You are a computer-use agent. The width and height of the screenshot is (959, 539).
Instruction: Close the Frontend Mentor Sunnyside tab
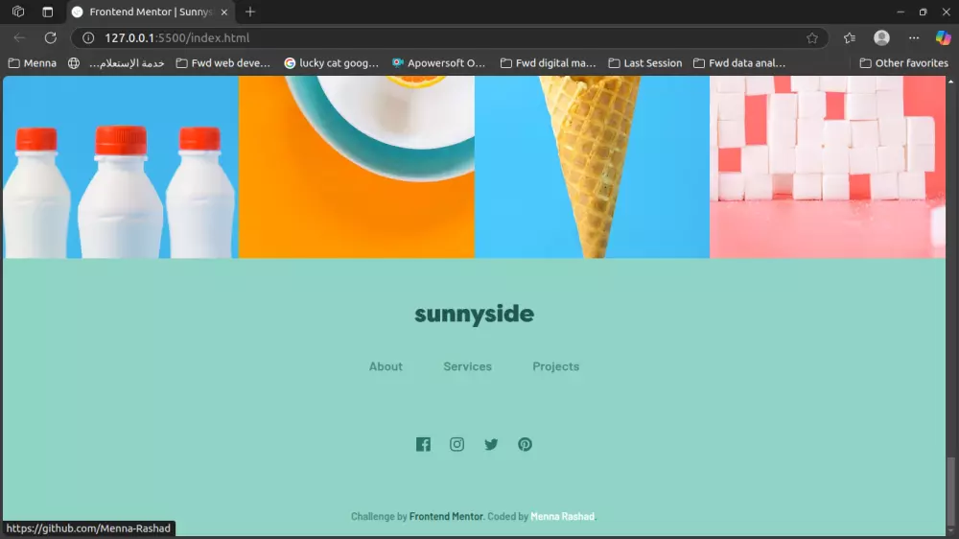pyautogui.click(x=224, y=12)
